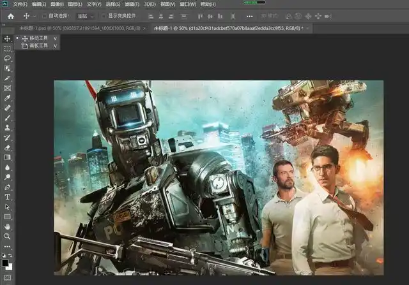Select the Zoom magnifier tool
Image resolution: width=409 pixels, height=285 pixels.
pos(8,236)
